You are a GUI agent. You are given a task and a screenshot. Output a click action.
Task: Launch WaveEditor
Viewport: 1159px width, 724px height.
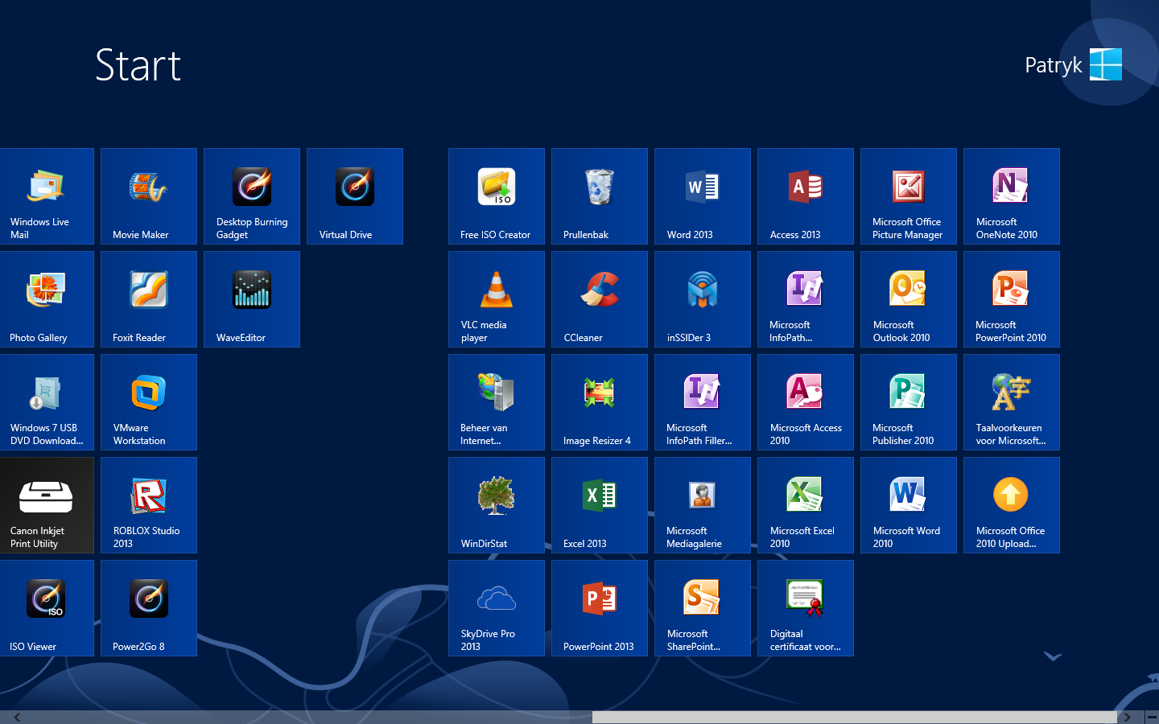point(252,299)
